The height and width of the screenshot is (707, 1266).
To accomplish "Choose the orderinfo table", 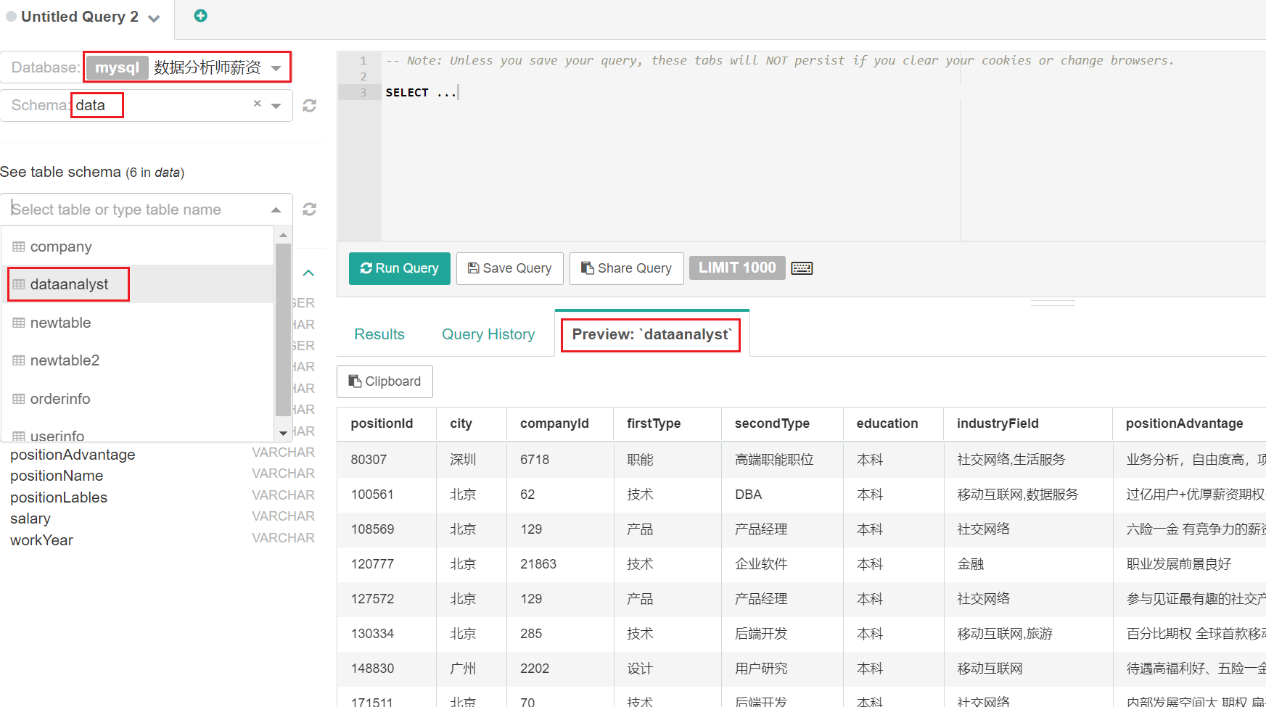I will click(x=138, y=399).
